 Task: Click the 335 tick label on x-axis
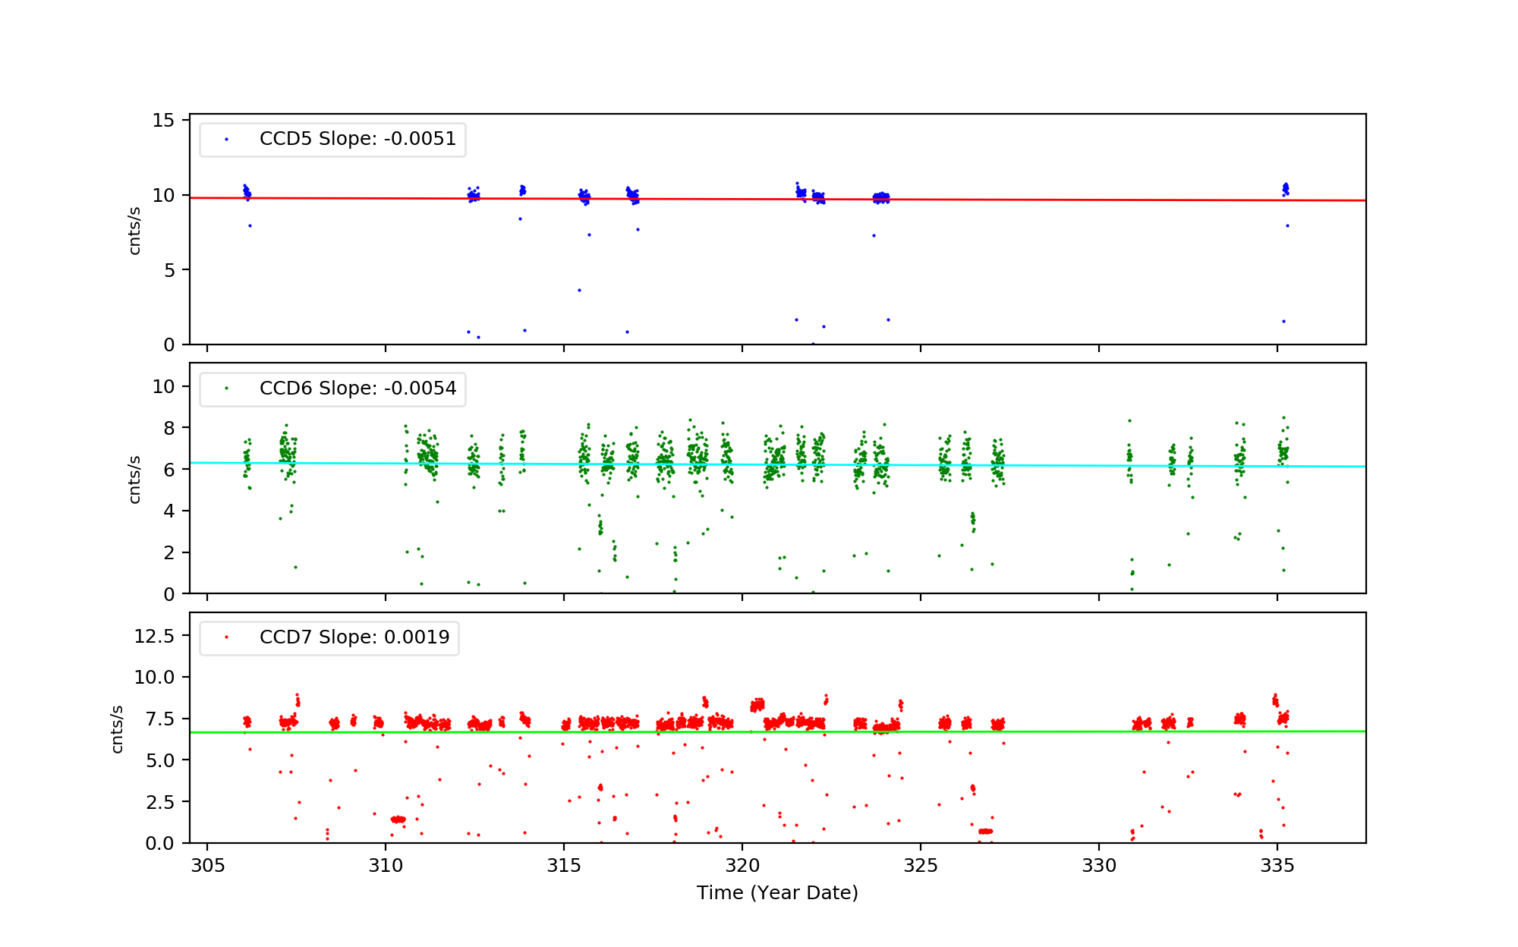[x=1277, y=866]
